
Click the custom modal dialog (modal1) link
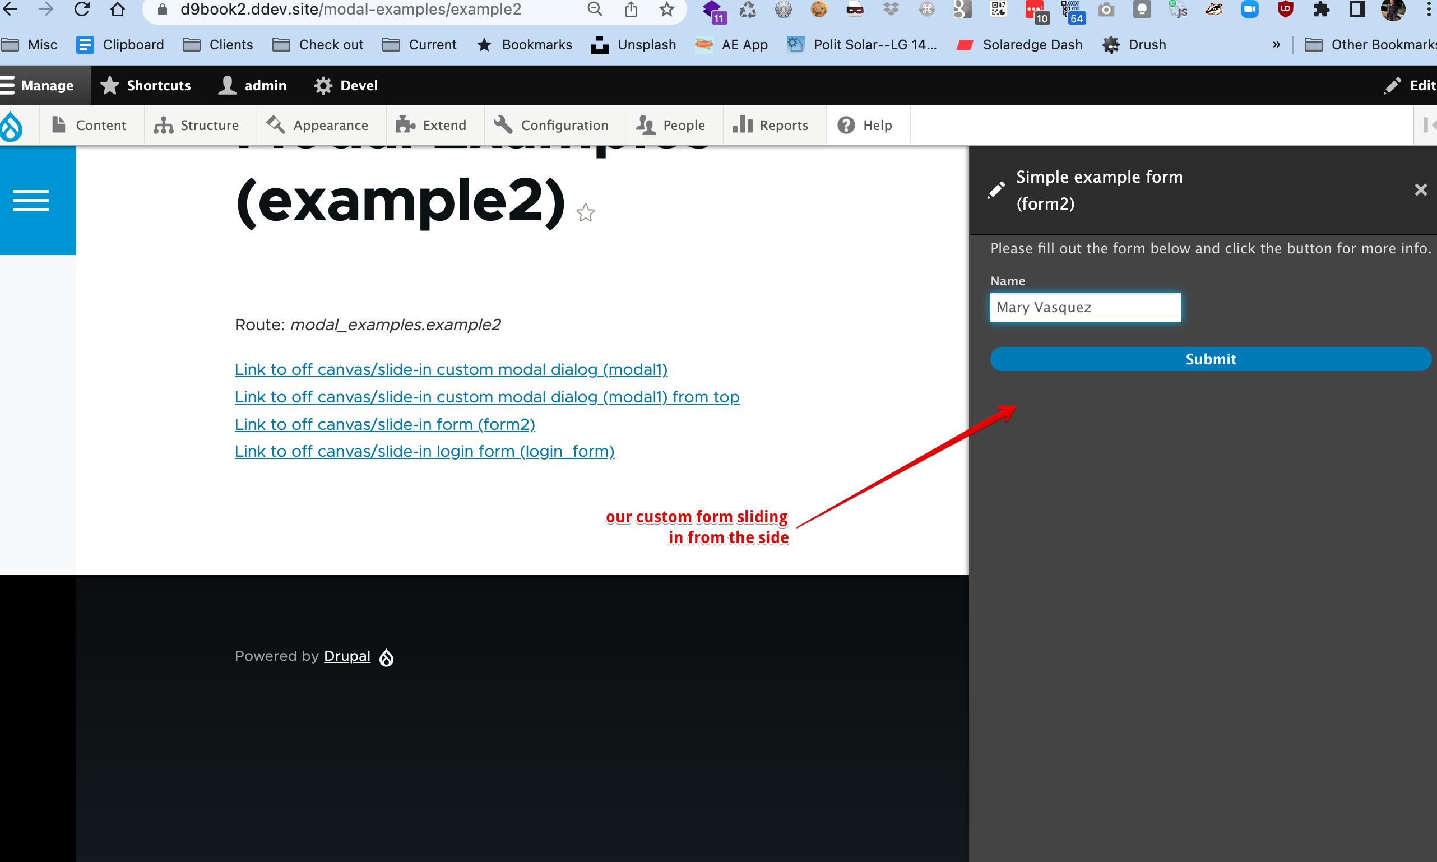(x=451, y=369)
